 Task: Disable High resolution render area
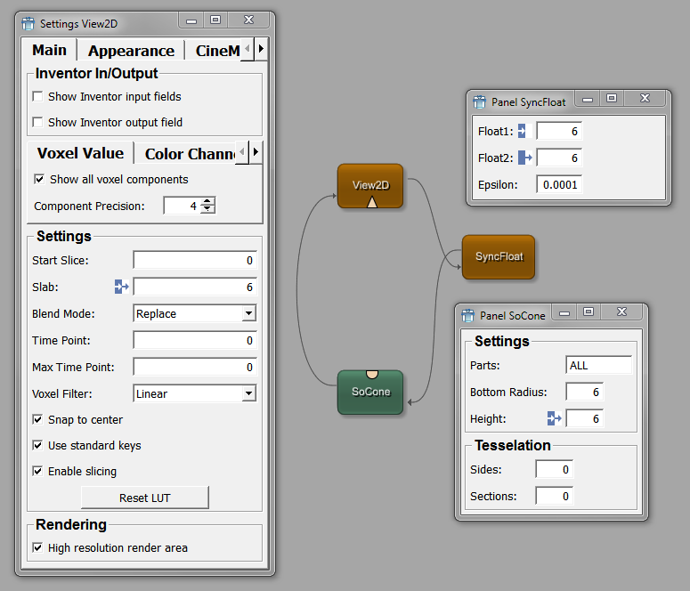tap(38, 547)
